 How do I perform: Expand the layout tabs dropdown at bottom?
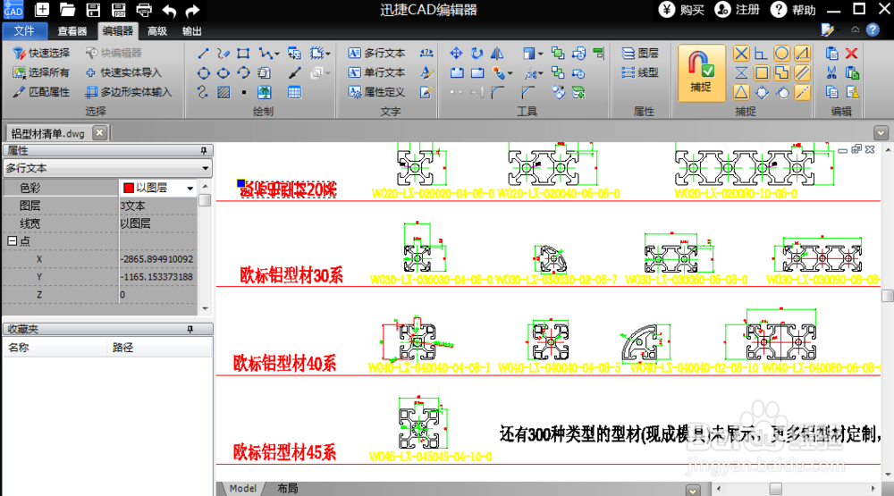pos(693,490)
